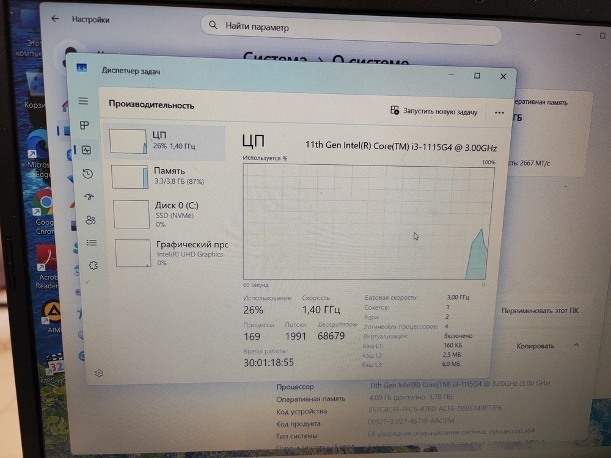This screenshot has height=458, width=611.
Task: Open Task Manager settings gear icon
Action: (x=100, y=373)
